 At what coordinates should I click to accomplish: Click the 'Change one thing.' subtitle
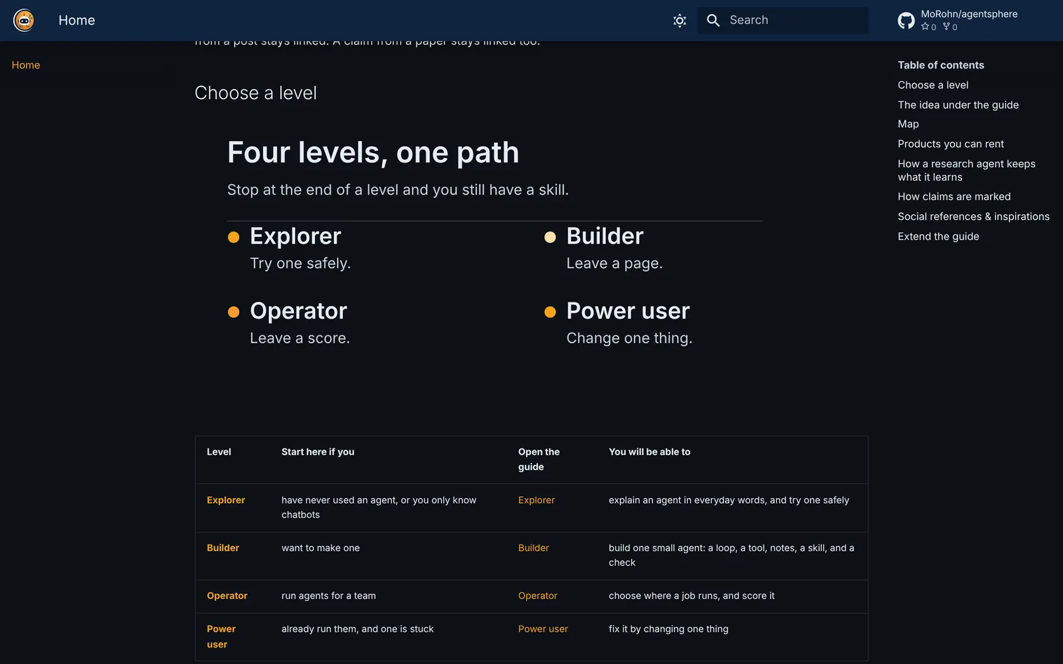point(629,338)
